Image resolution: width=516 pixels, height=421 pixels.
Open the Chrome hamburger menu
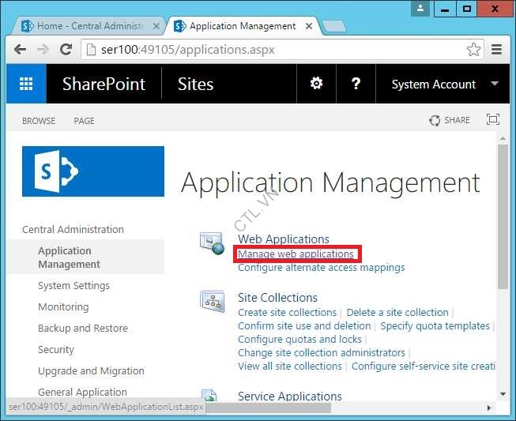(496, 50)
